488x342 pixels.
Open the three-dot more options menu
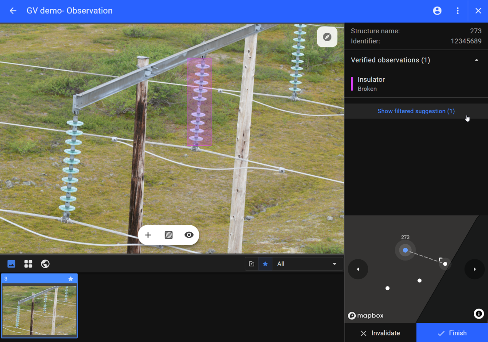[x=457, y=11]
